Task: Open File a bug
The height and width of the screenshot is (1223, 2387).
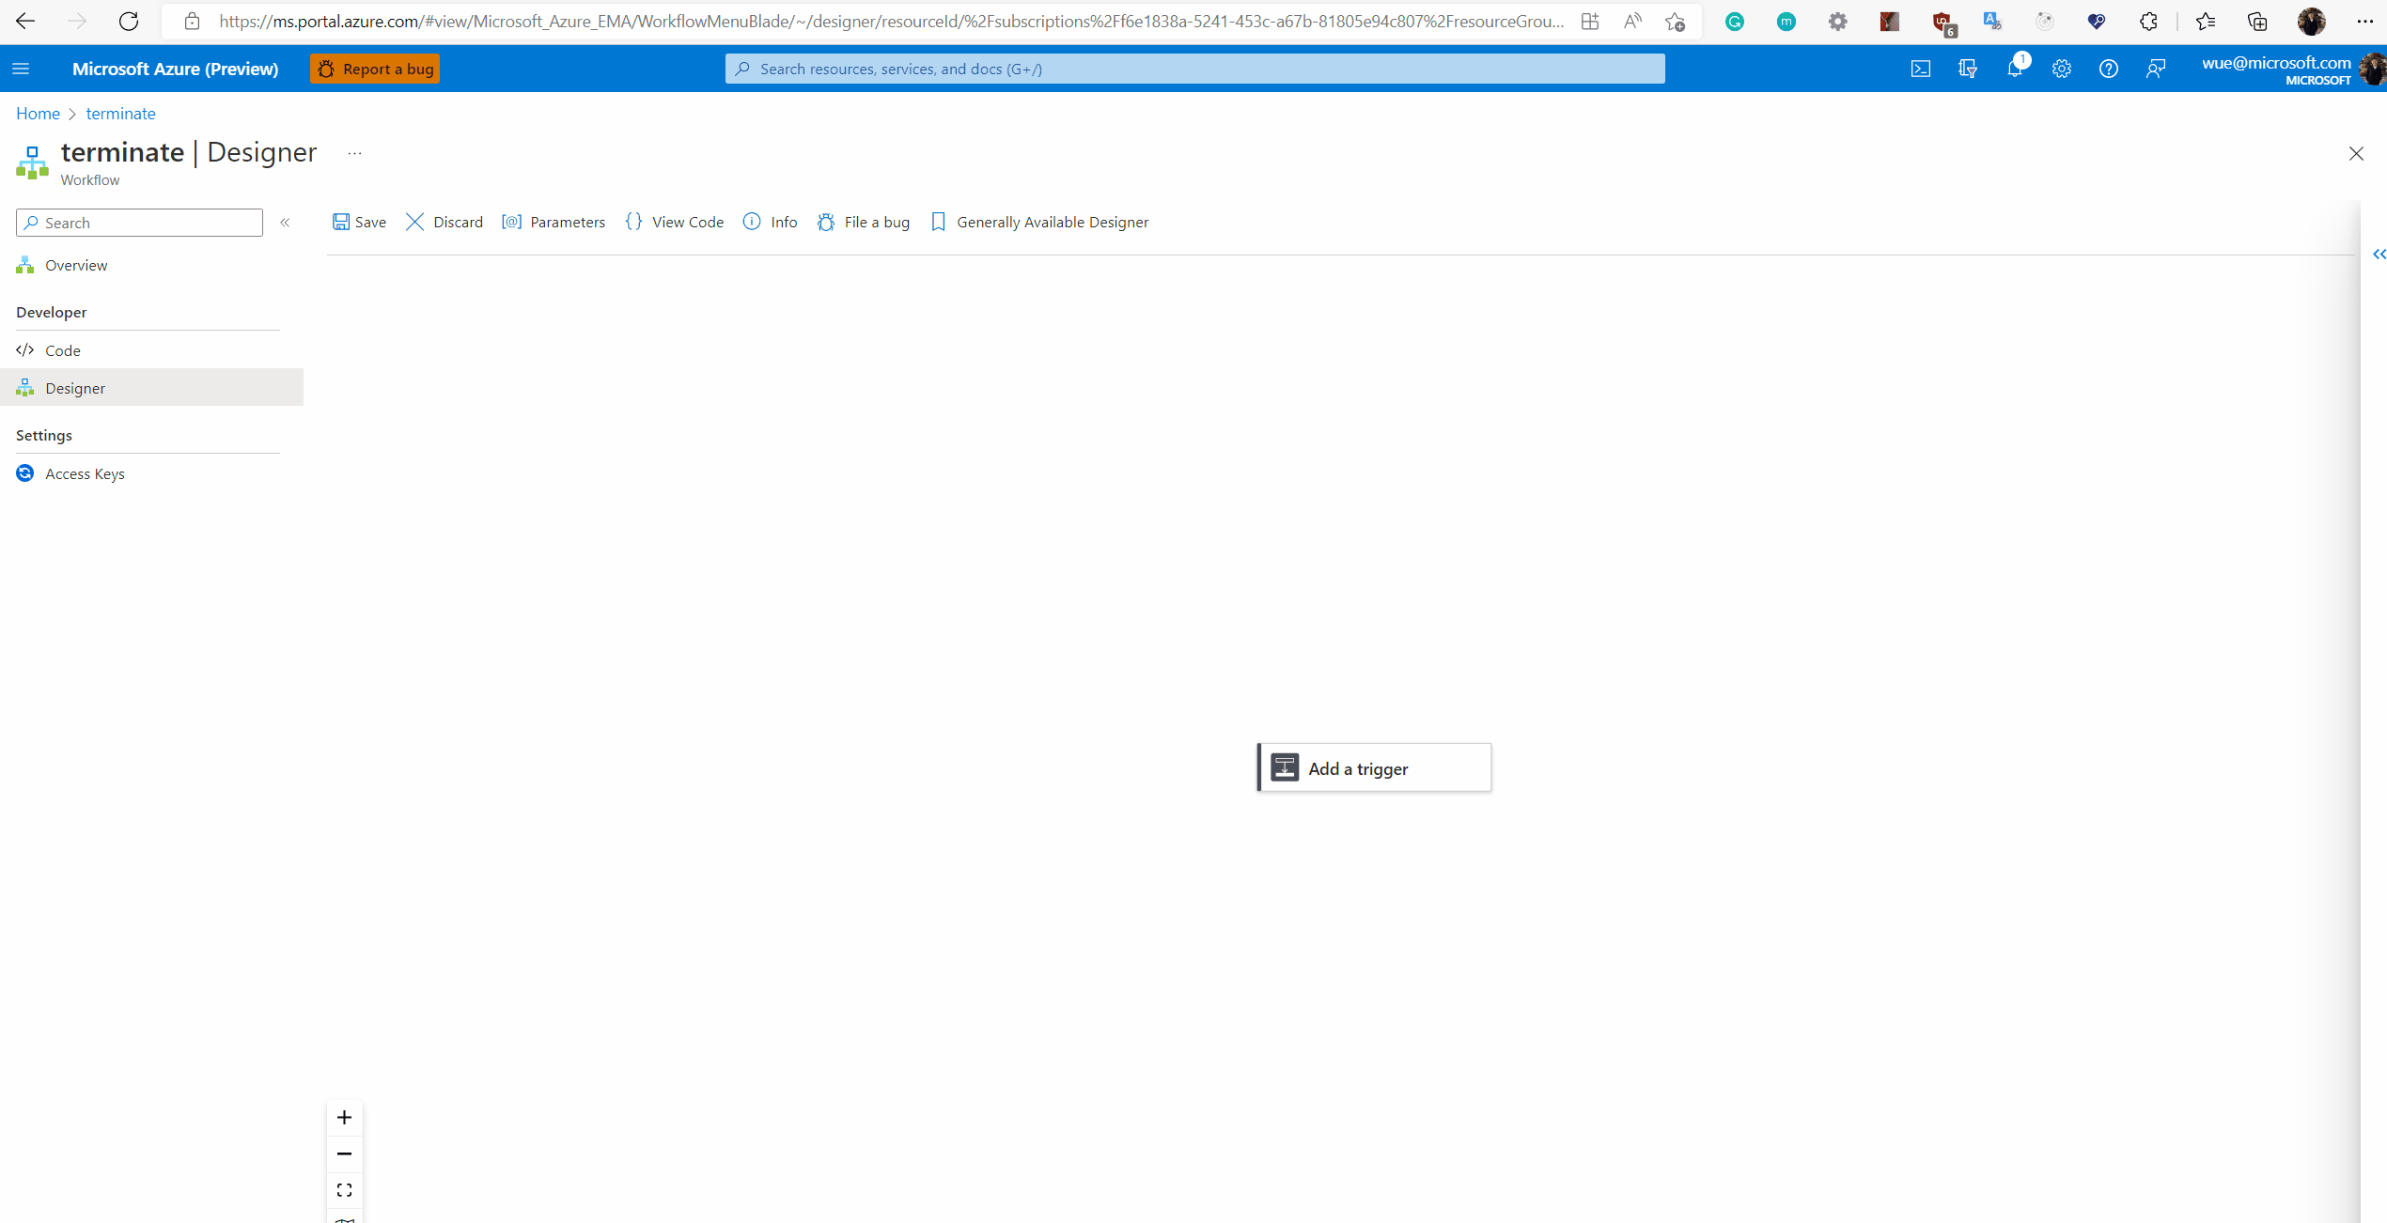Action: point(863,222)
